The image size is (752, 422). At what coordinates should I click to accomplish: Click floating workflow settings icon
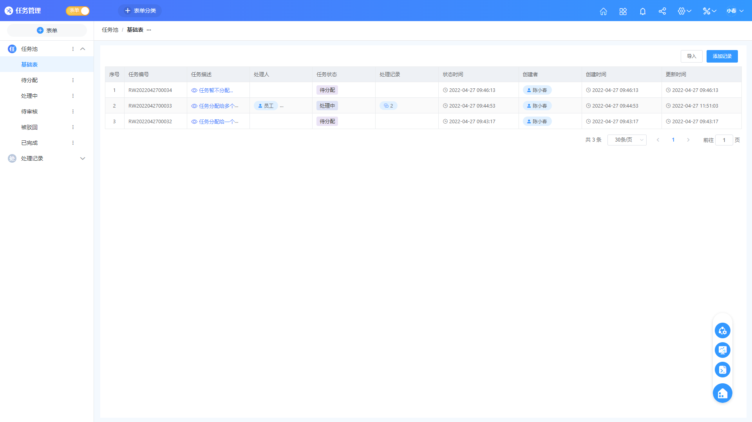[722, 331]
